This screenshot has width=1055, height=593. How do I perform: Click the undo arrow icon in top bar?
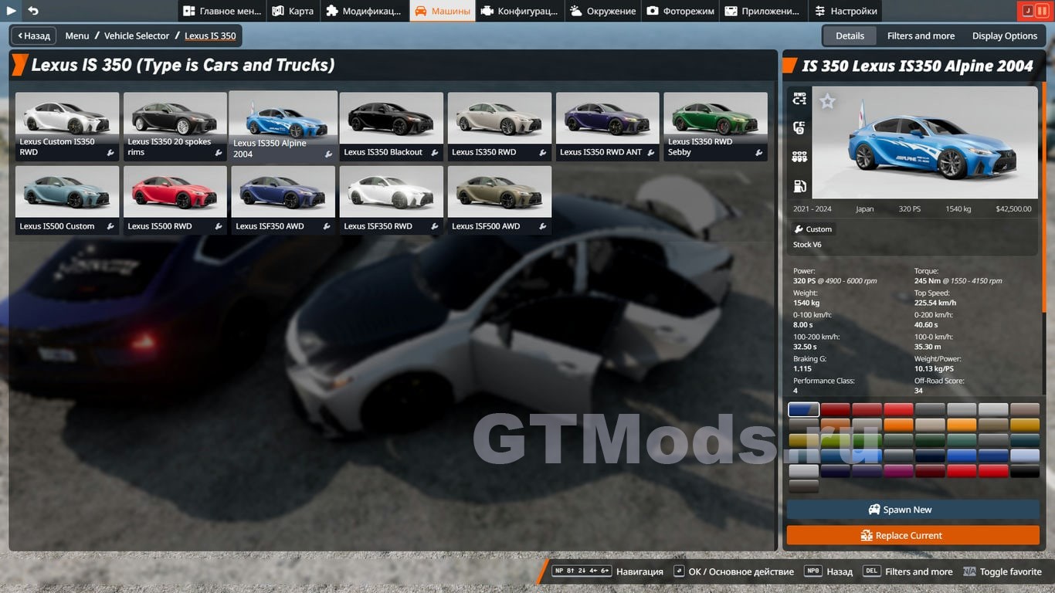[x=33, y=11]
